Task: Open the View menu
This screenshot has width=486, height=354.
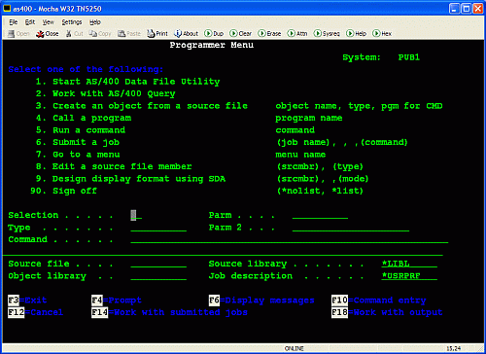Action: click(49, 22)
